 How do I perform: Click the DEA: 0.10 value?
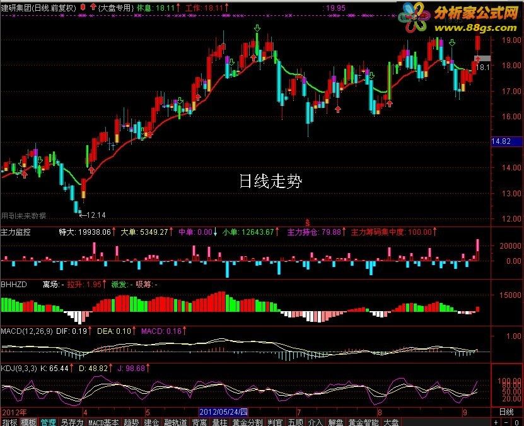click(116, 331)
